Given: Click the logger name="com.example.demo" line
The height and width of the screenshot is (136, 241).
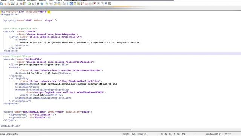Looking at the screenshot, I should pyautogui.click(x=48, y=112).
